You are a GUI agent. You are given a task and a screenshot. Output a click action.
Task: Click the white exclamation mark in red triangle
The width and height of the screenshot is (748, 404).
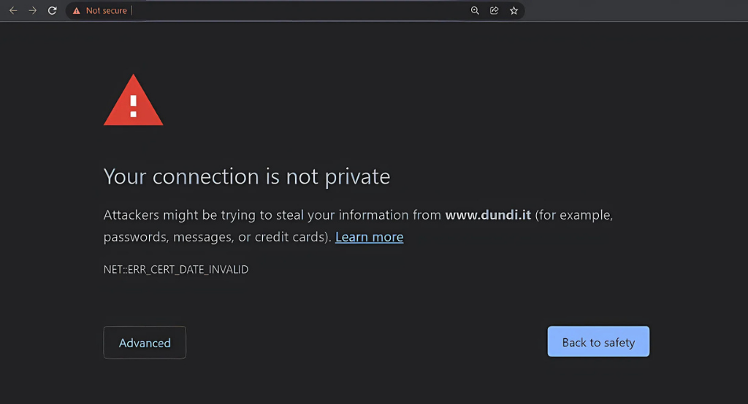click(133, 106)
